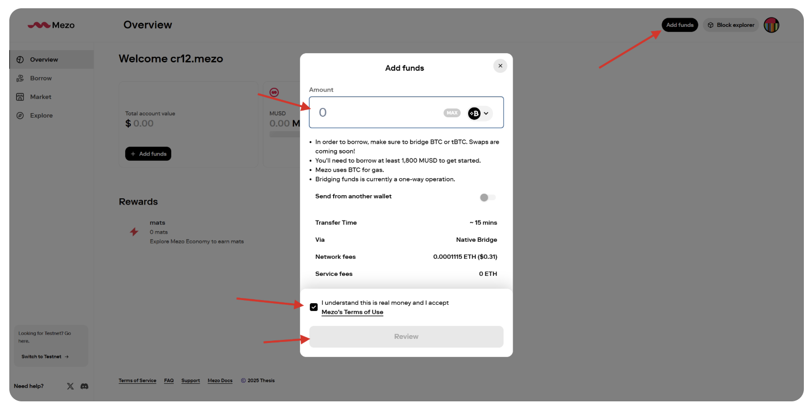Open the Discord icon link
The width and height of the screenshot is (808, 406).
(84, 386)
